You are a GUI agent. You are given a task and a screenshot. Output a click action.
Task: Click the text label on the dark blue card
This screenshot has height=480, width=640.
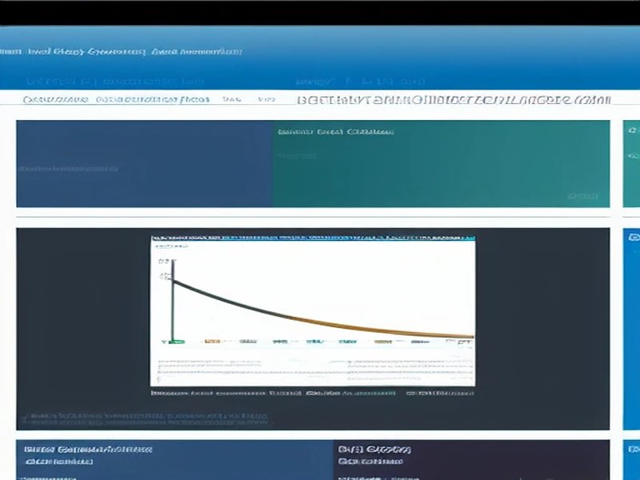tap(68, 169)
